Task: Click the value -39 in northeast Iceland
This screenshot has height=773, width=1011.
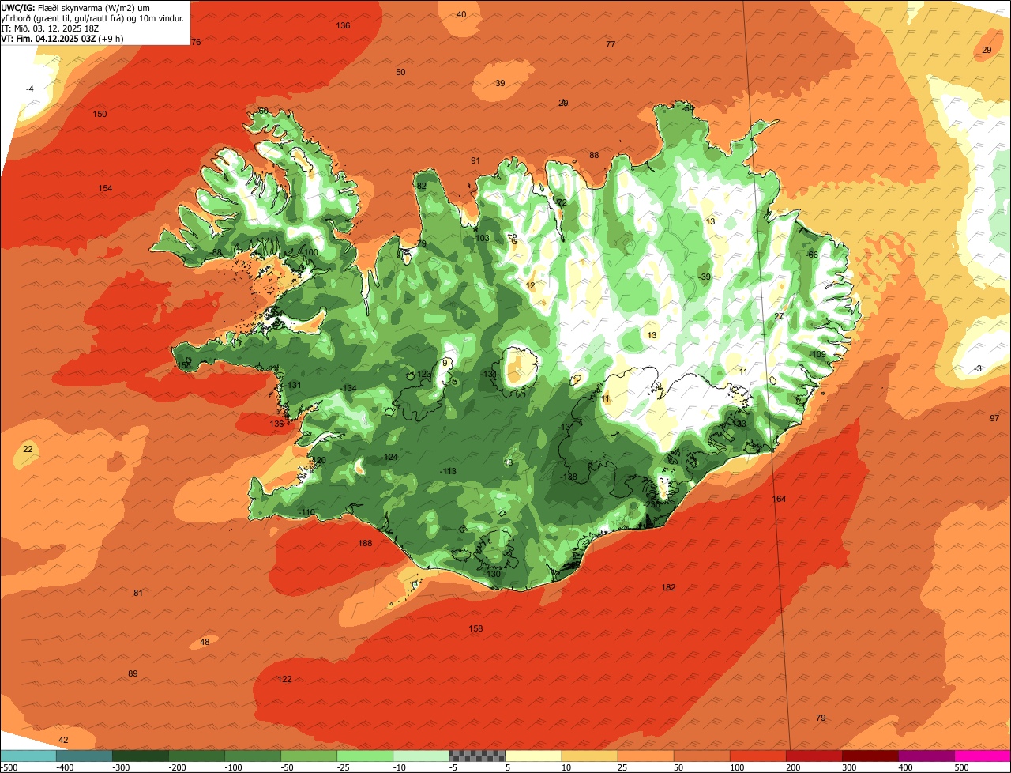Action: coord(704,277)
